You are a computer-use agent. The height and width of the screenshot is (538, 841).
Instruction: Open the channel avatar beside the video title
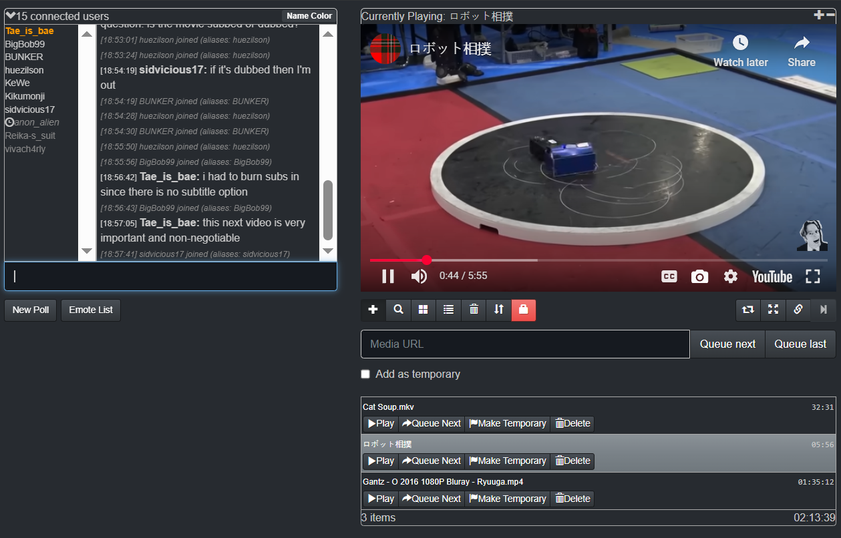tap(385, 48)
